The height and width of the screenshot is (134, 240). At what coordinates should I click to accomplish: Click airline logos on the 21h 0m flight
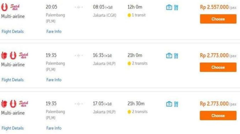click(x=15, y=55)
